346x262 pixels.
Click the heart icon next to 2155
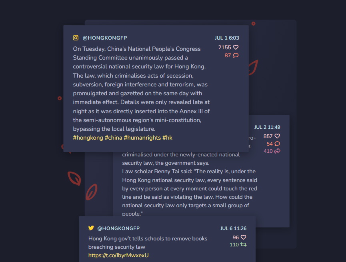point(236,47)
